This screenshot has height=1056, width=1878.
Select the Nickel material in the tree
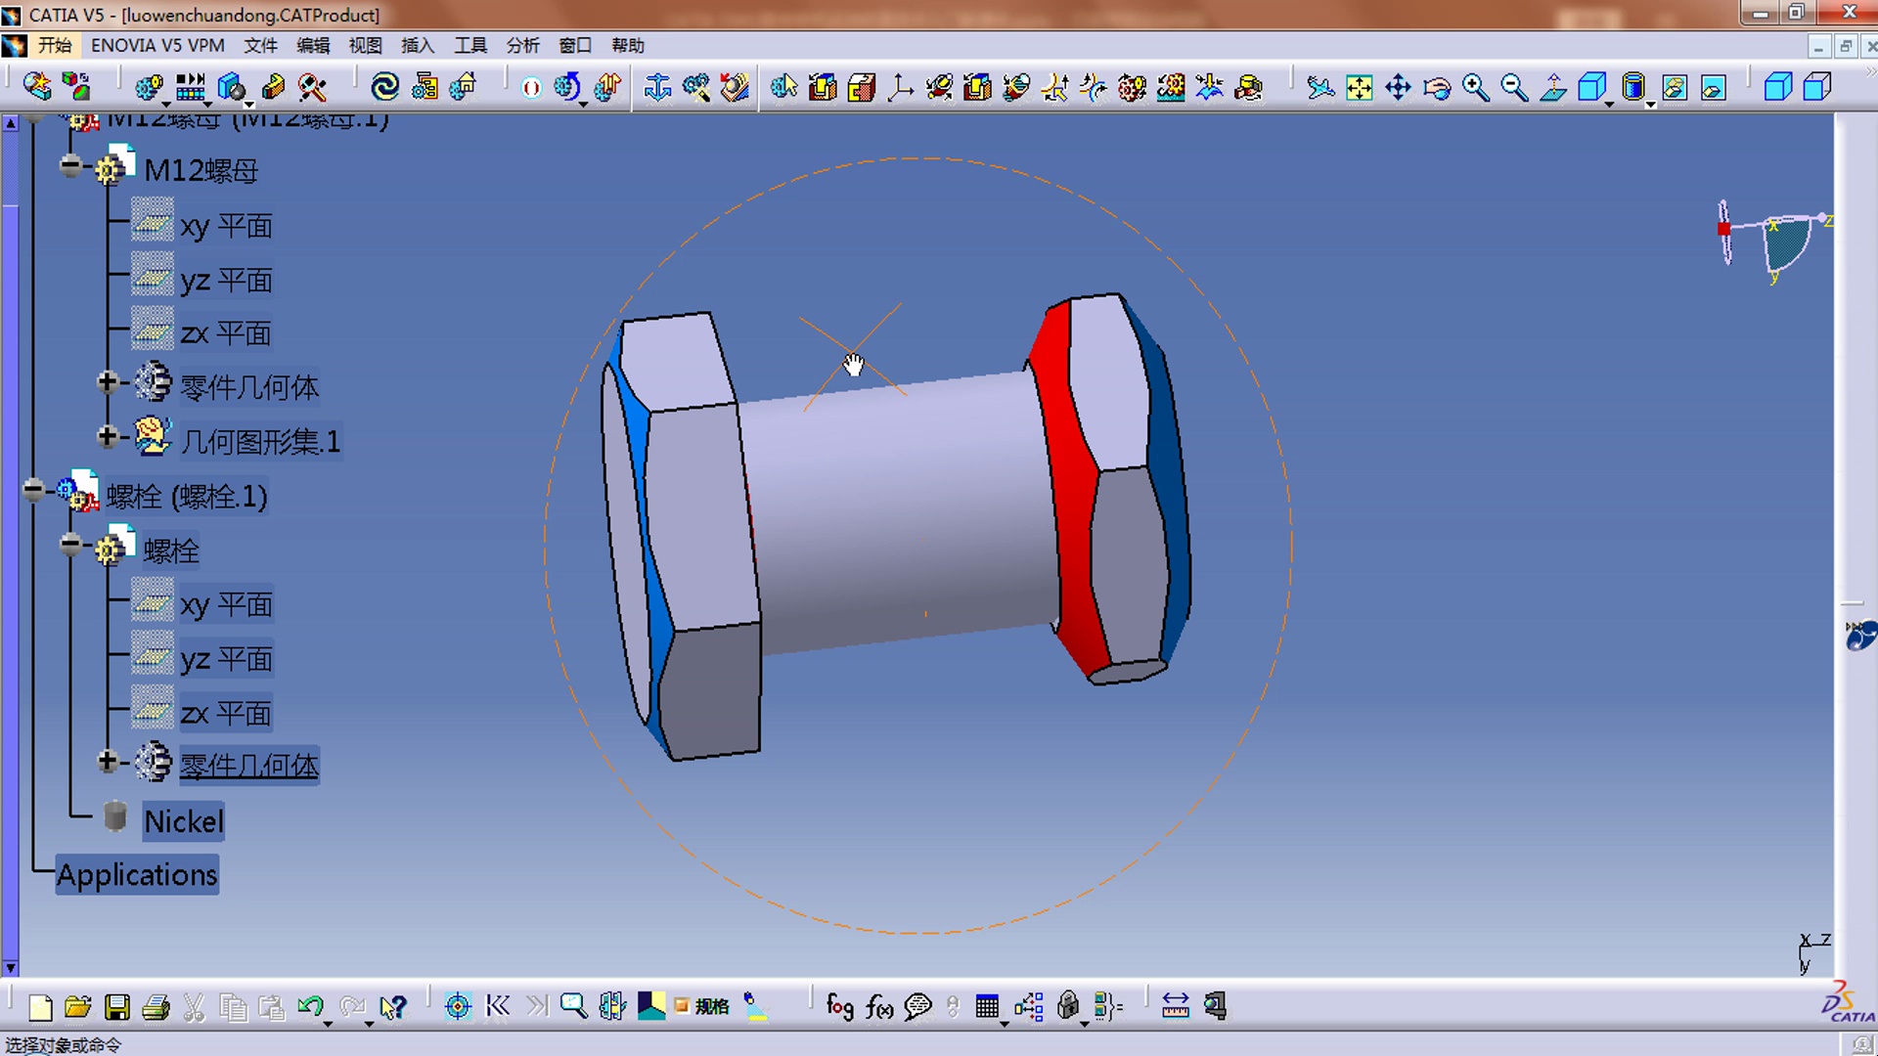click(x=184, y=821)
